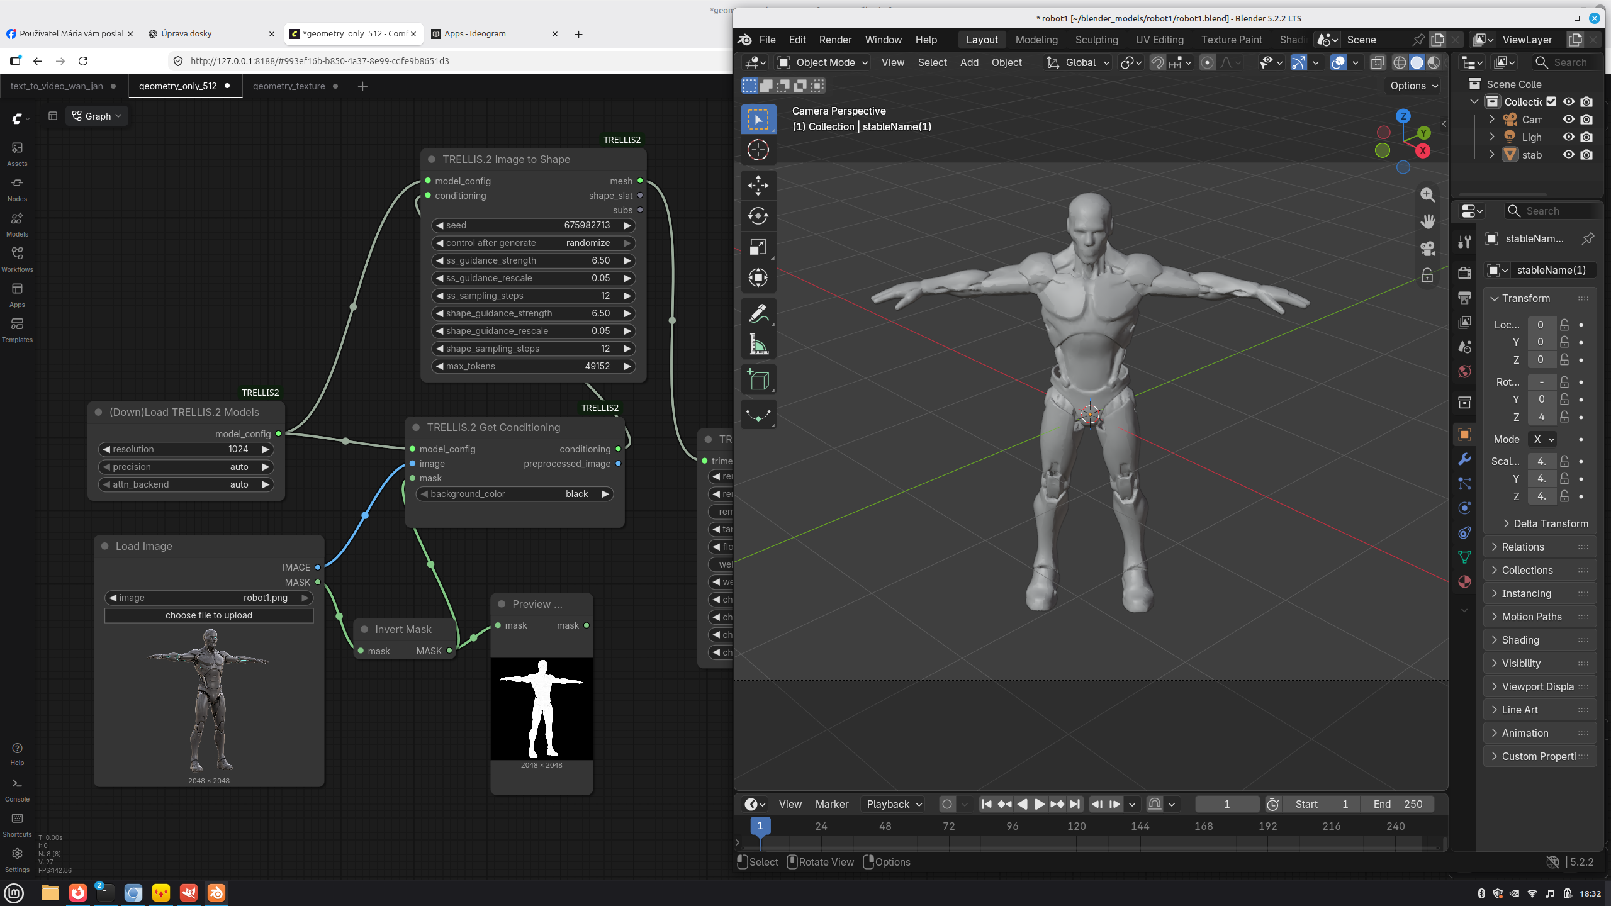Open the Render menu in Blender

pyautogui.click(x=835, y=40)
